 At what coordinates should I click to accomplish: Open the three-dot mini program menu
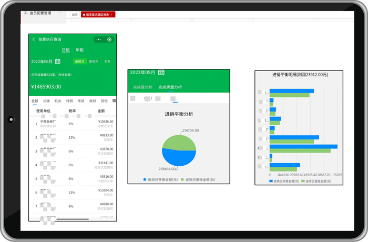pos(98,39)
